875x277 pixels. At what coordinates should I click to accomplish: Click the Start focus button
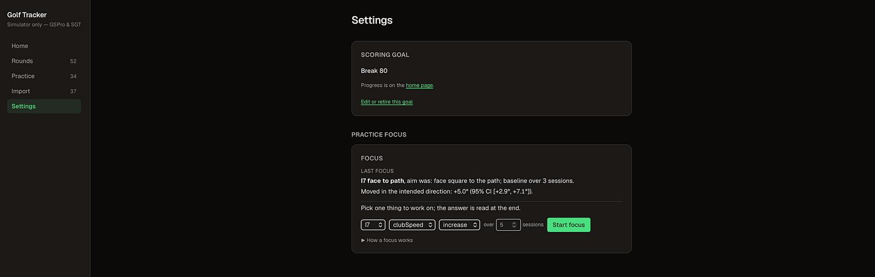pyautogui.click(x=569, y=225)
